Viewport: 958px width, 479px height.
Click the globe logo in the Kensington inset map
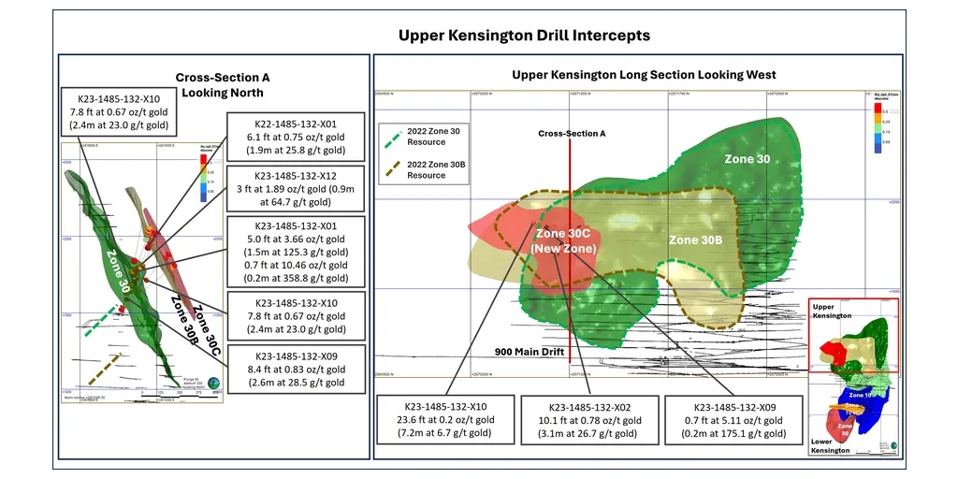(894, 446)
